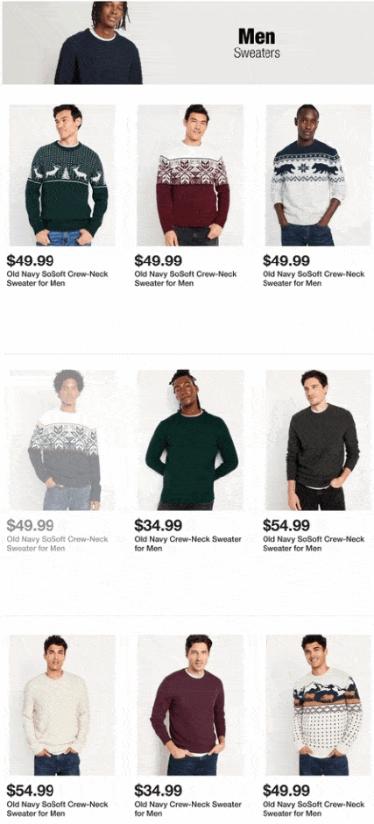The image size is (374, 824).
Task: Select the solid dark green sweater image
Action: [x=190, y=440]
